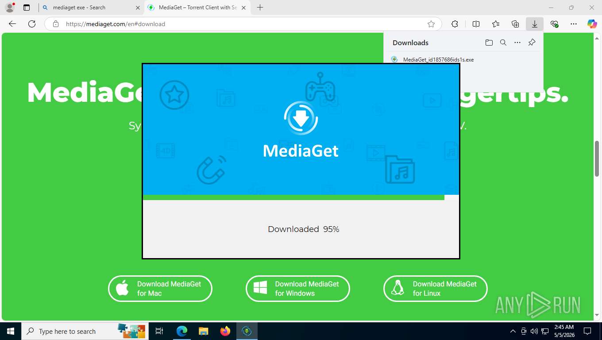Open the Windows Start menu

[x=10, y=331]
